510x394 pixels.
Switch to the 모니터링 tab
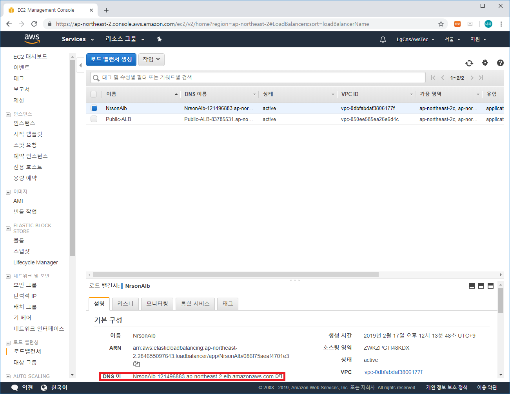157,304
